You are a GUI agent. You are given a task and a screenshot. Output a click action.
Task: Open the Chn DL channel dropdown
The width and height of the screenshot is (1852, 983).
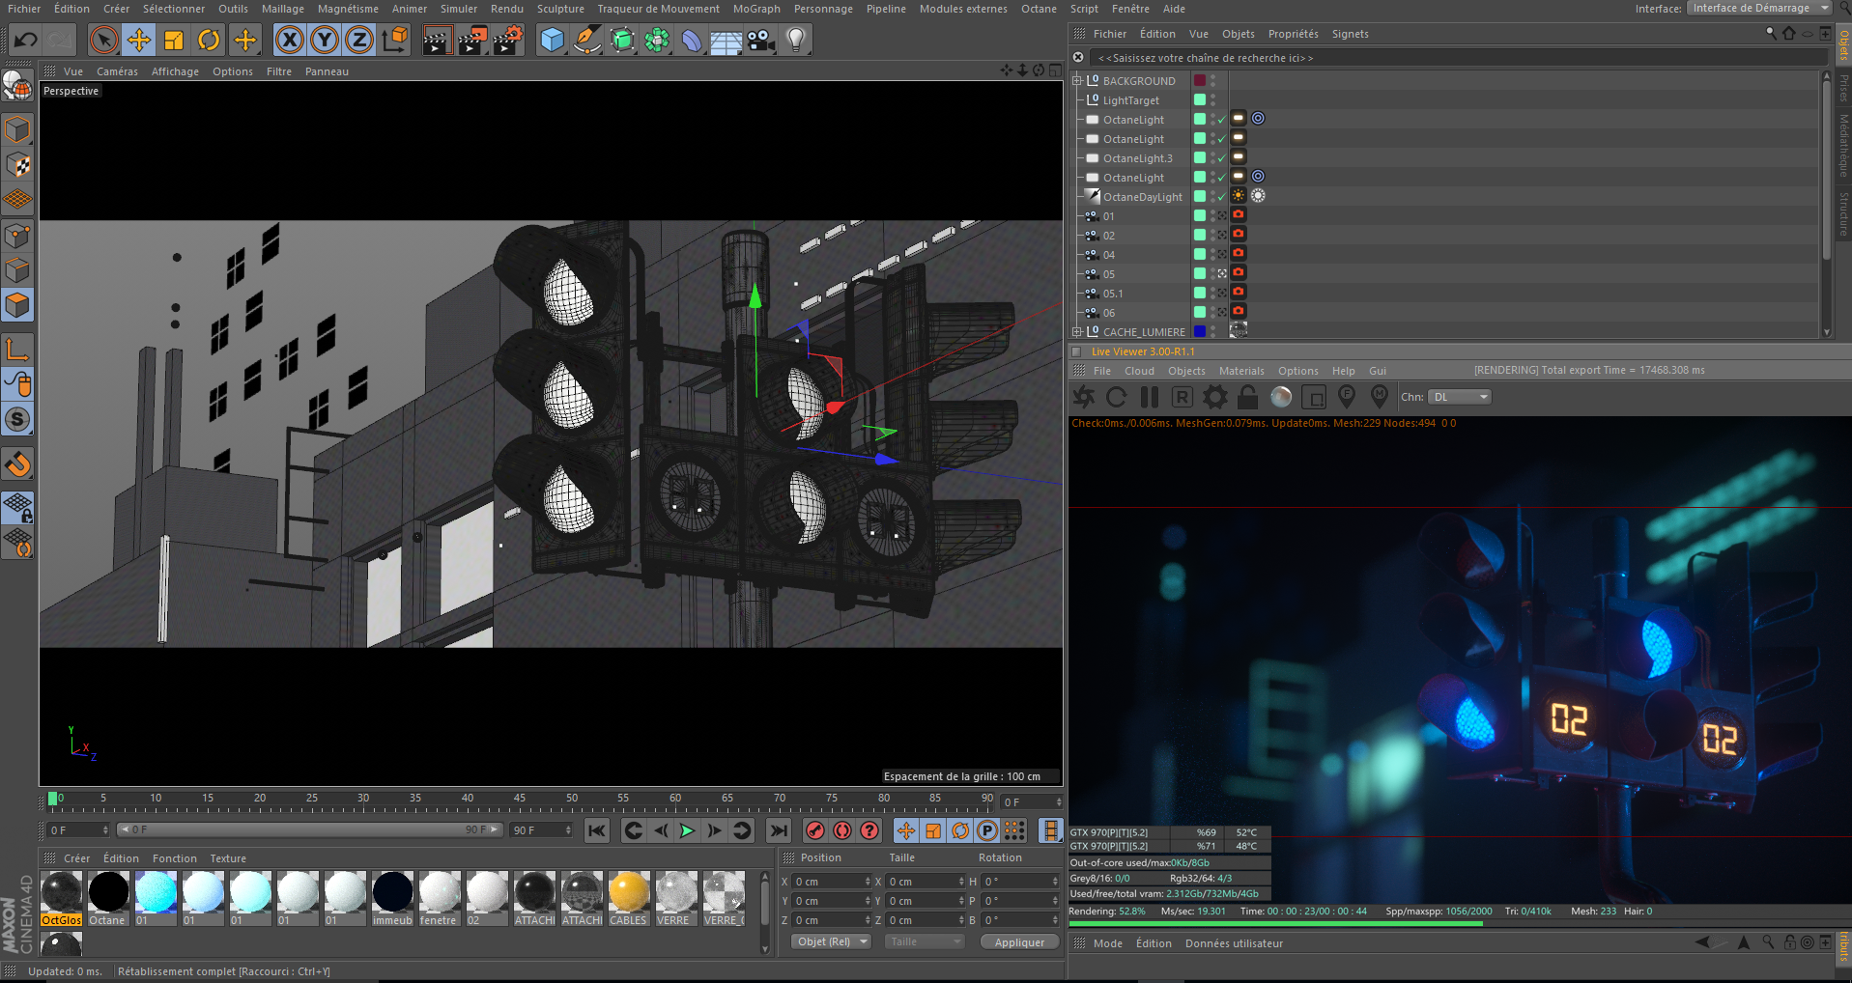(1460, 397)
